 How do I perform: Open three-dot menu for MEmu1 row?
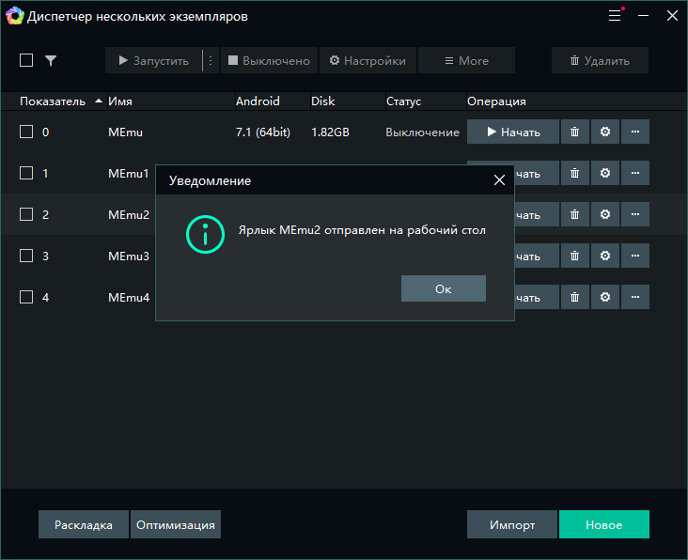point(635,174)
